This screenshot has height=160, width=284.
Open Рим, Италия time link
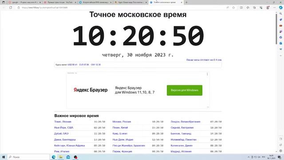(62, 151)
